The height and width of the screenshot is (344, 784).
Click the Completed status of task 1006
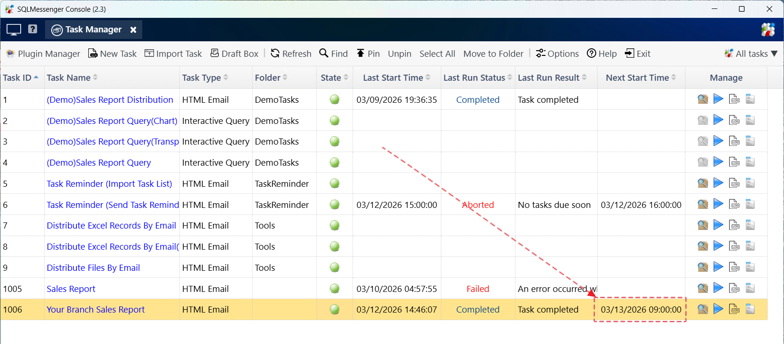[478, 309]
